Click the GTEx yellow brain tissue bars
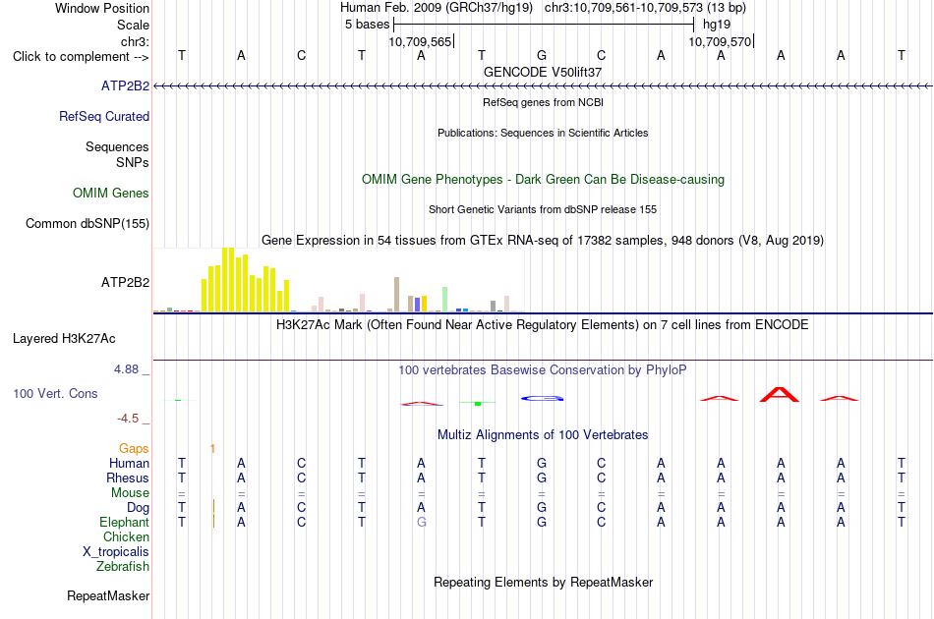Screen dimensions: 934x619 click(x=246, y=280)
